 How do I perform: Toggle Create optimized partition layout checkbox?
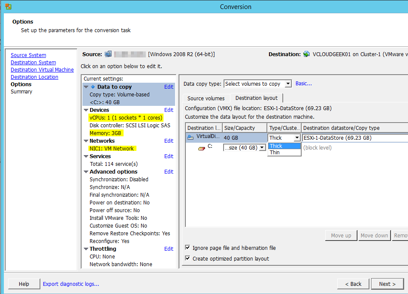(187, 258)
